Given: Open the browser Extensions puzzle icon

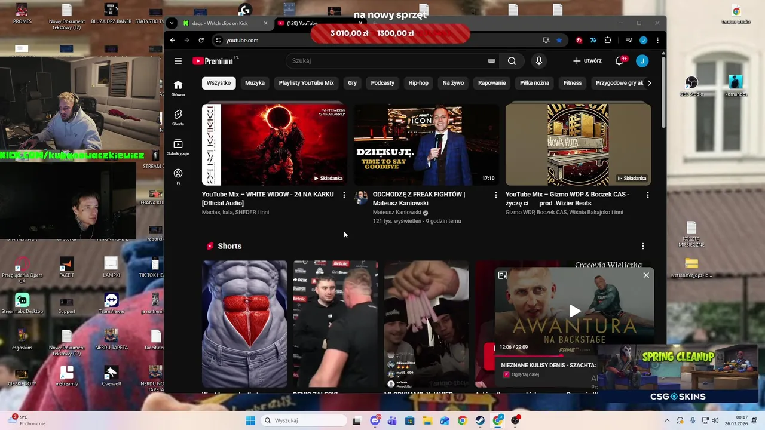Looking at the screenshot, I should tap(608, 40).
